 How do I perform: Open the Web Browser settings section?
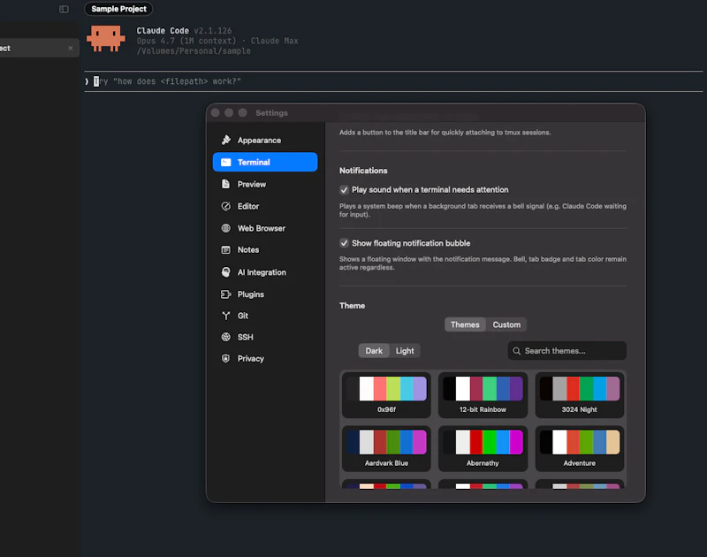tap(265, 228)
